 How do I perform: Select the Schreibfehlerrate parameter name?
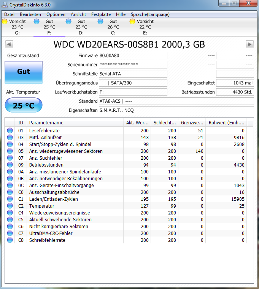47,240
